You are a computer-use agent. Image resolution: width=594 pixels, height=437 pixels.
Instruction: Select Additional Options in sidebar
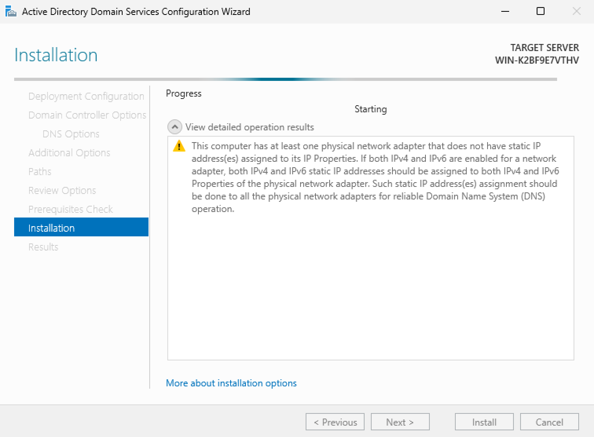click(69, 153)
